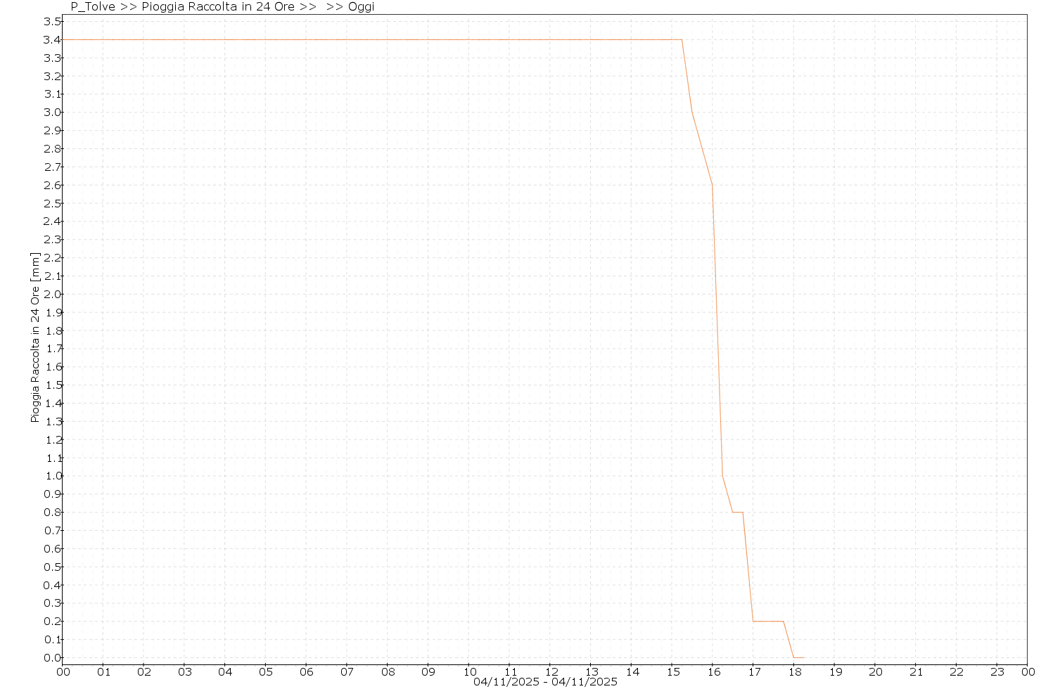The width and height of the screenshot is (1041, 689).
Task: Click the 2.6 value on y-axis
Action: tap(51, 186)
